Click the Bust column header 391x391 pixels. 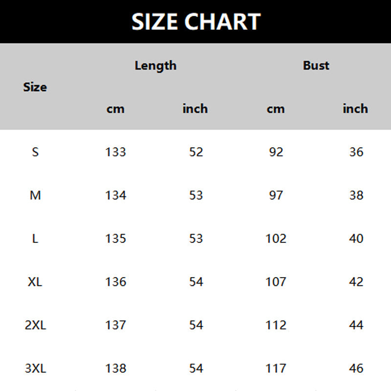pos(316,65)
